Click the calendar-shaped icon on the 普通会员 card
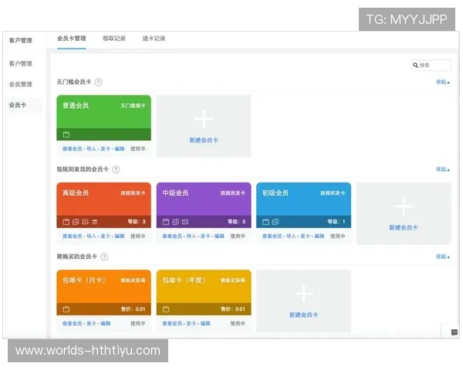The image size is (463, 370). tap(66, 135)
